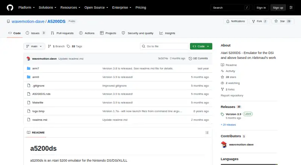Screen dimensions: 301x165
Task: Open the A5200DS.nds file
Action: pos(41,94)
